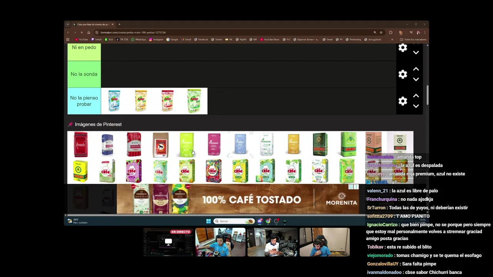Switch to the 'Crea una lista de niveles' tab
The height and width of the screenshot is (277, 493).
[x=93, y=24]
